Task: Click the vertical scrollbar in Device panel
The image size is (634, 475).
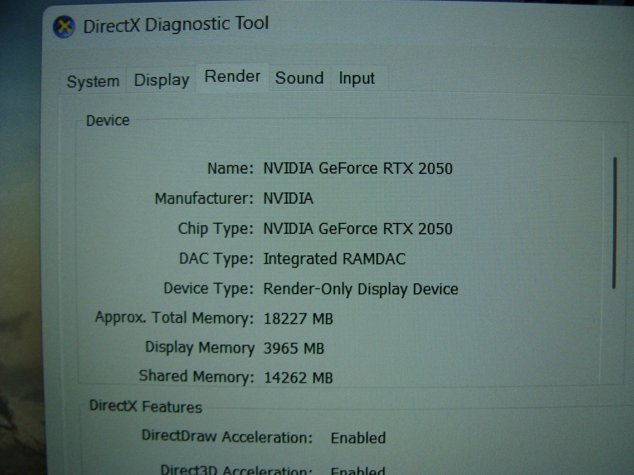Action: point(615,222)
